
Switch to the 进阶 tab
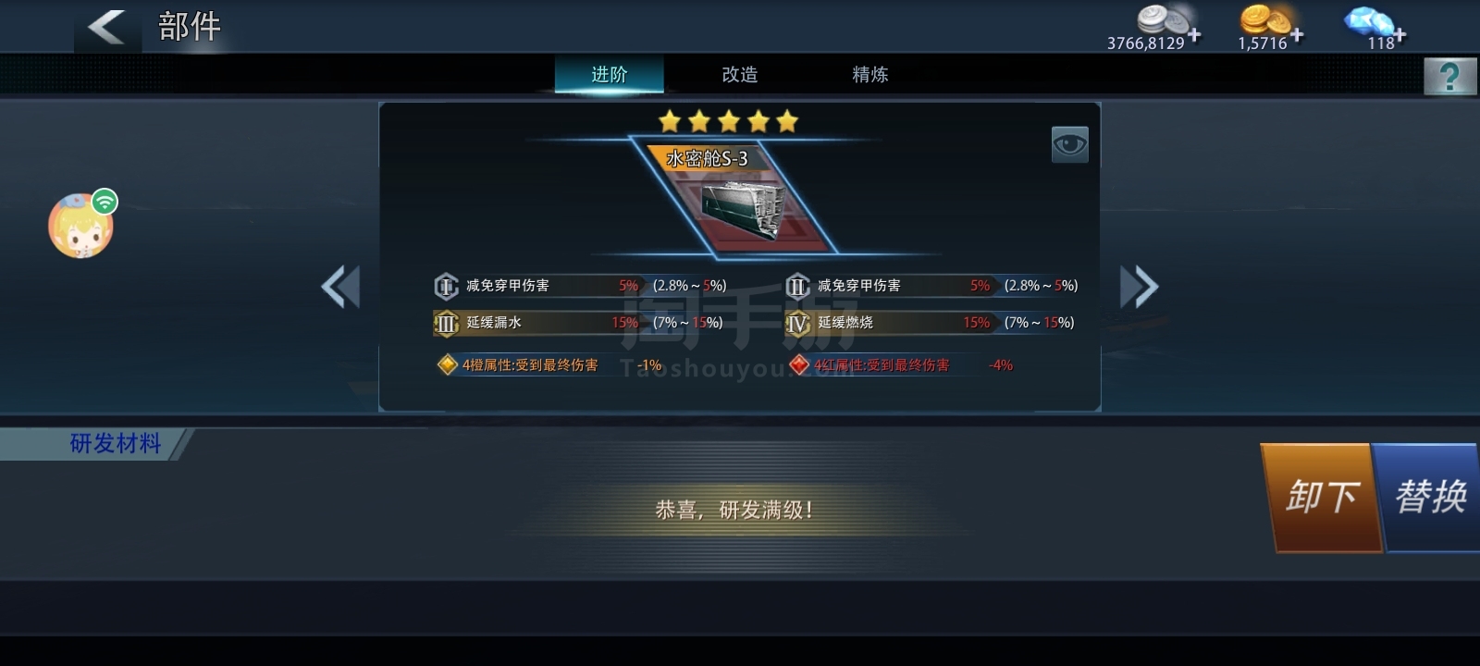pyautogui.click(x=609, y=74)
